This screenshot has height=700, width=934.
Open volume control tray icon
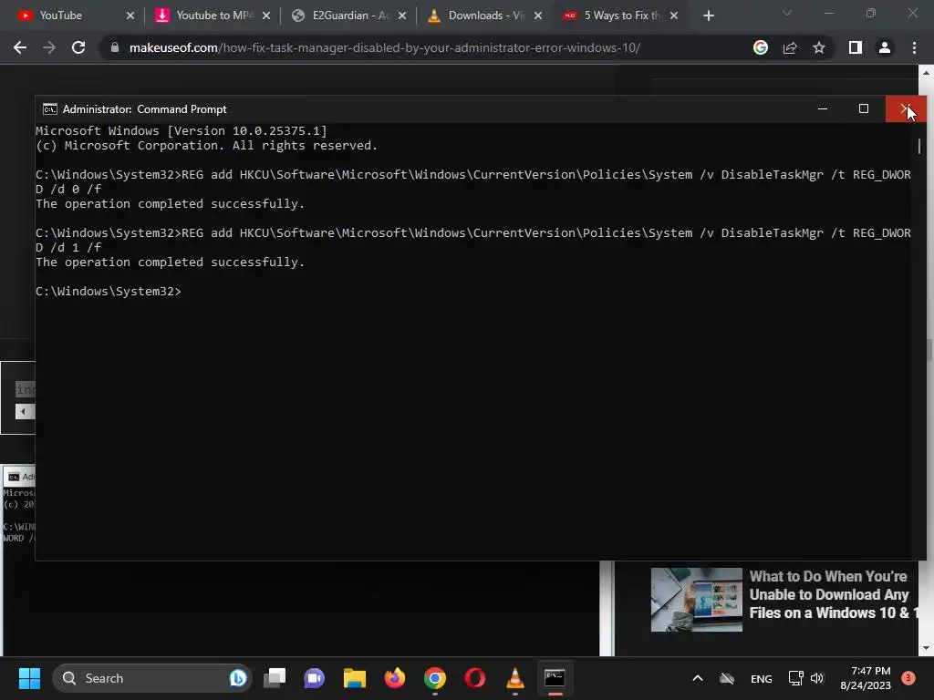pos(817,678)
